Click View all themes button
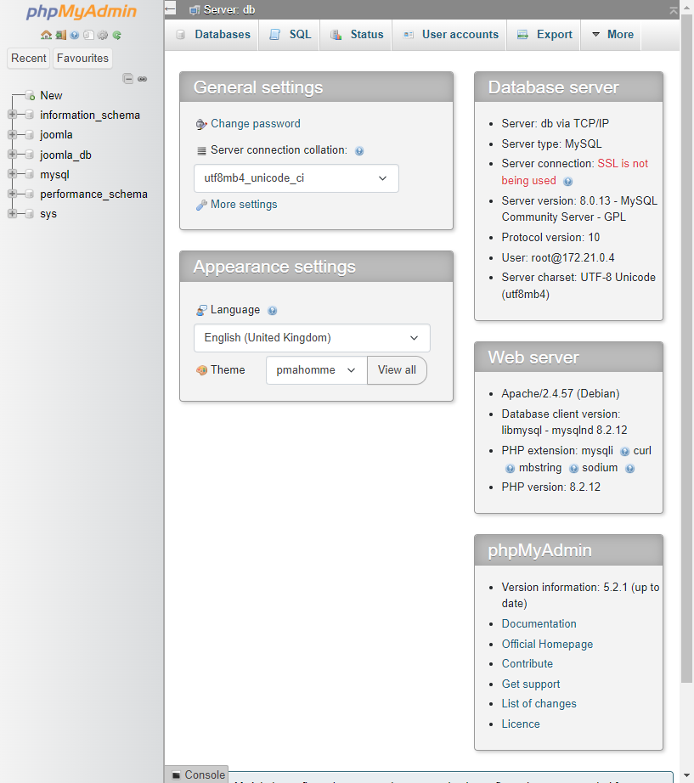694x783 pixels. pyautogui.click(x=397, y=370)
